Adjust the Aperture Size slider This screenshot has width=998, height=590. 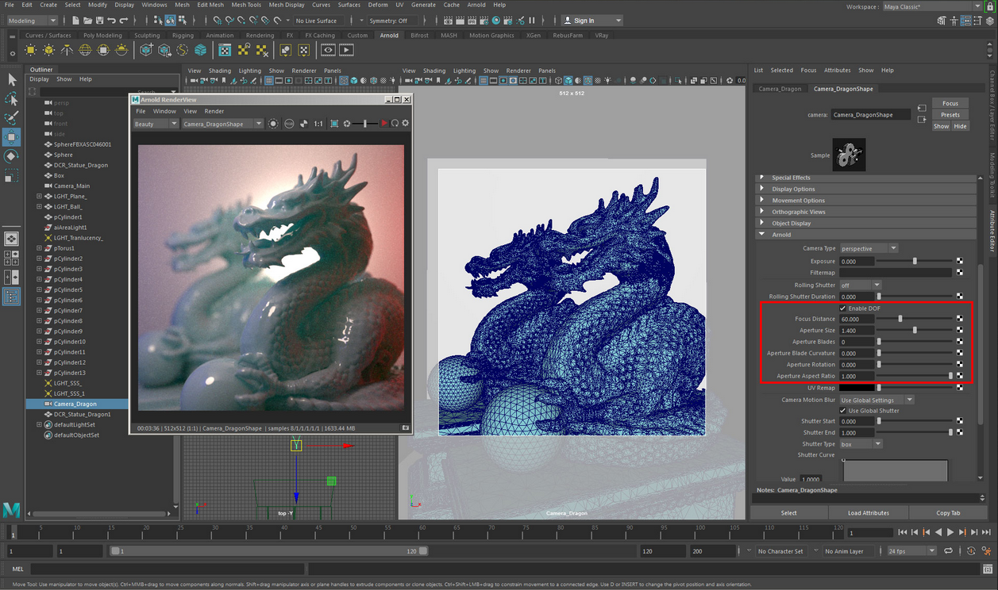[915, 331]
